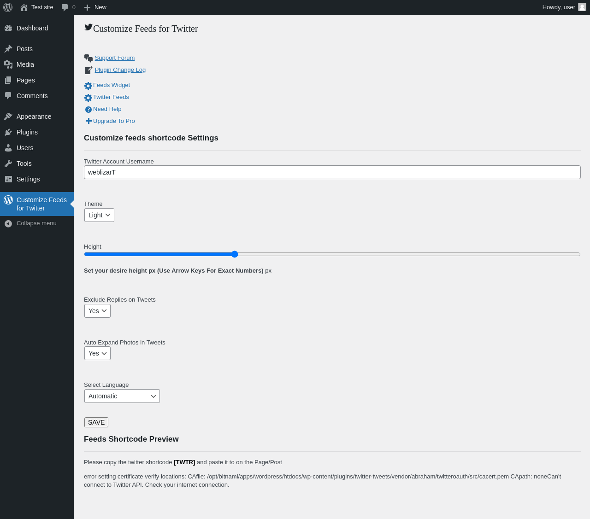The height and width of the screenshot is (519, 590).
Task: Click the Tools wrench icon
Action: click(8, 163)
